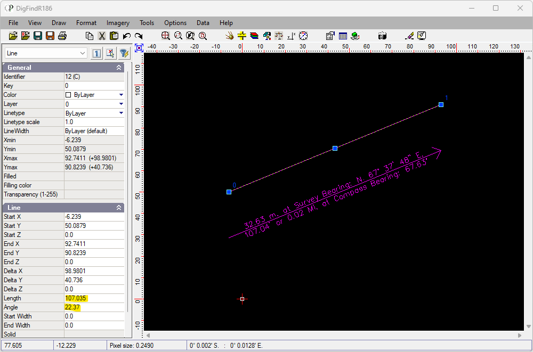
Task: Open the Draw menu
Action: [x=59, y=23]
